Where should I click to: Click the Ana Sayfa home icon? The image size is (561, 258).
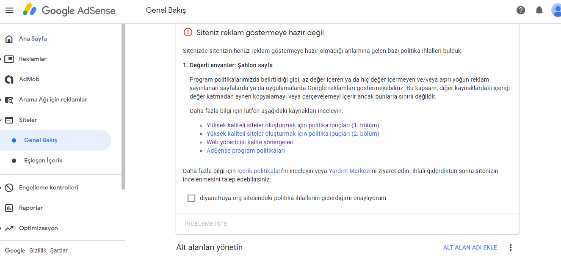[x=9, y=39]
